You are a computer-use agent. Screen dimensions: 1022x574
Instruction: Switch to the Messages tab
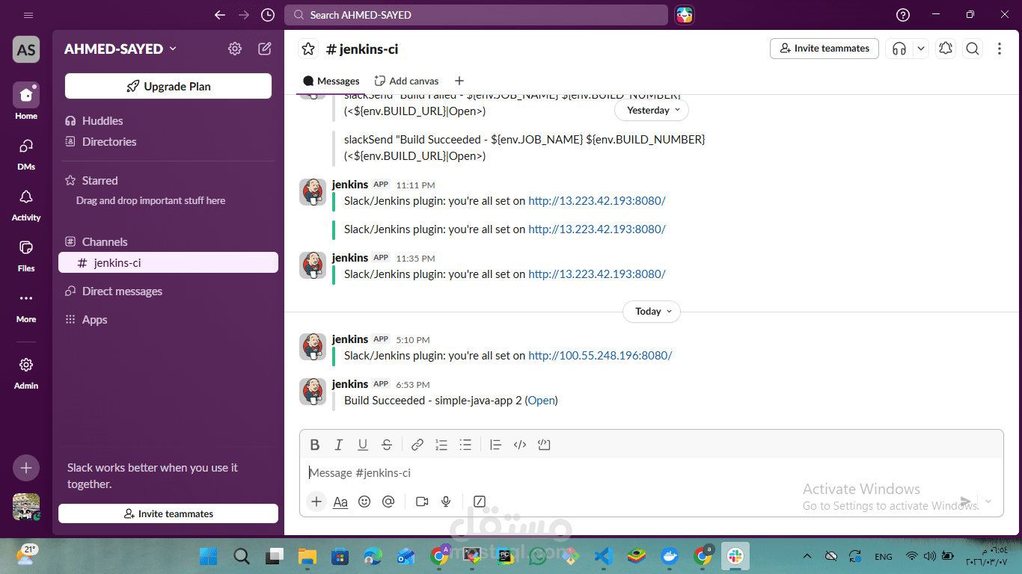[331, 81]
